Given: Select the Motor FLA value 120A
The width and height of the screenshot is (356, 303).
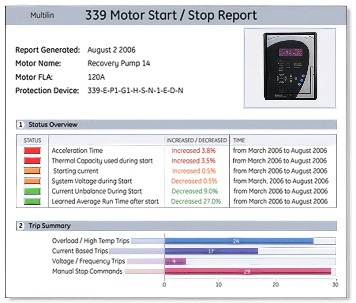Looking at the screenshot, I should 96,77.
